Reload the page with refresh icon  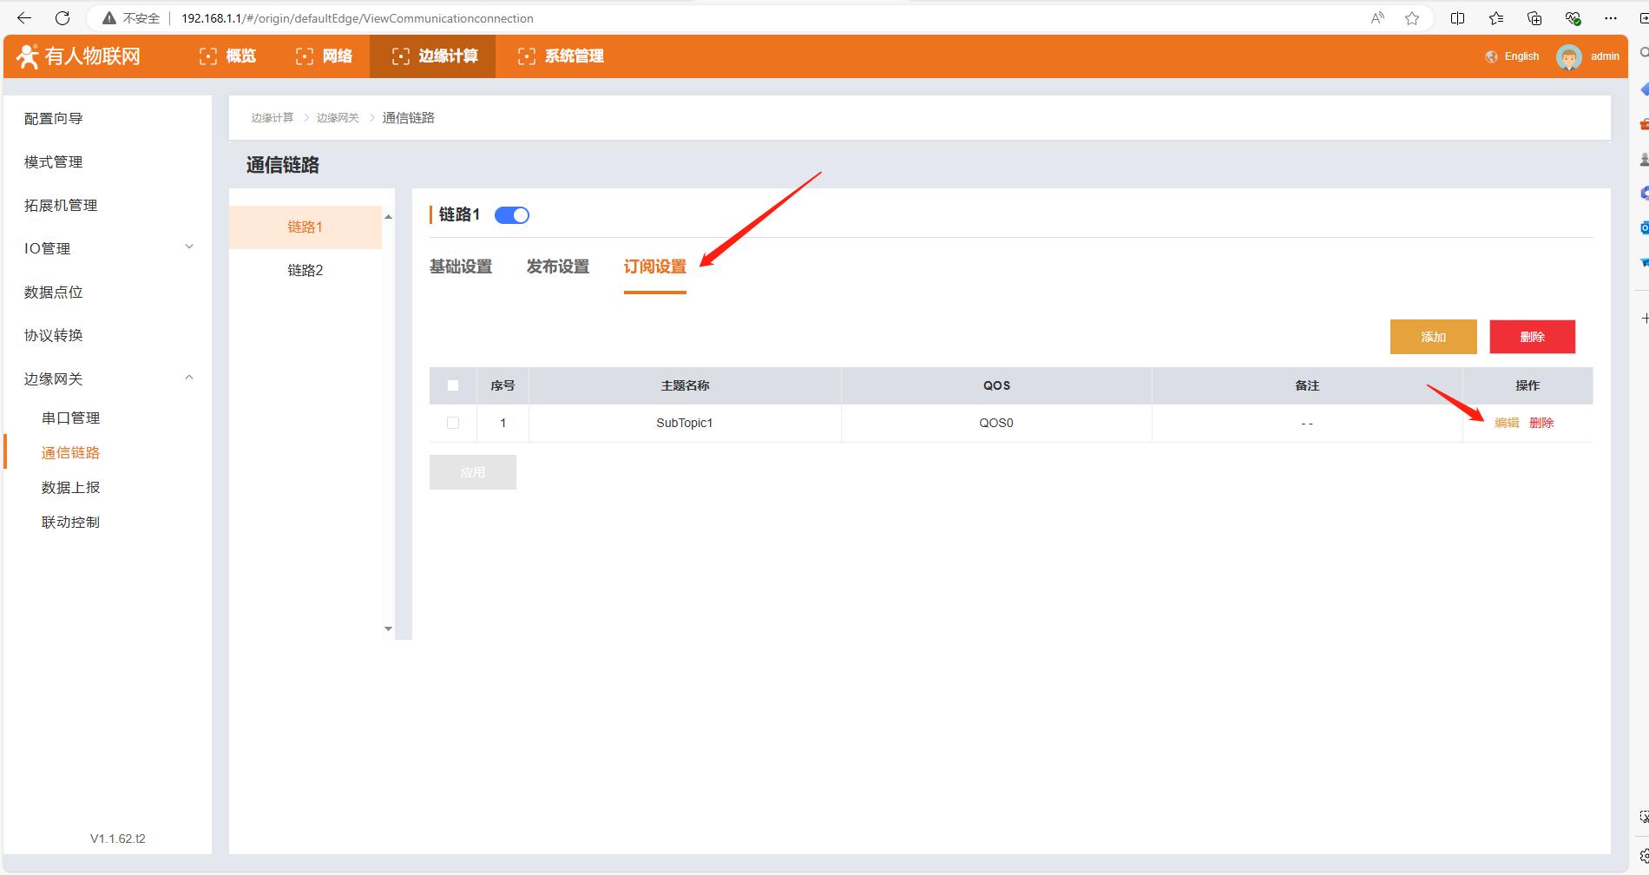click(62, 18)
